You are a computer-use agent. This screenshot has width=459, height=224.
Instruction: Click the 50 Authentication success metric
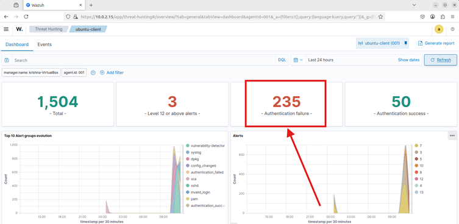(x=401, y=105)
